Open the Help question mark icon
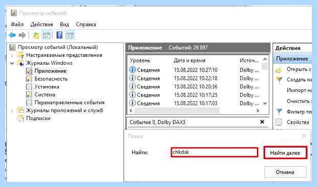 coord(59,35)
